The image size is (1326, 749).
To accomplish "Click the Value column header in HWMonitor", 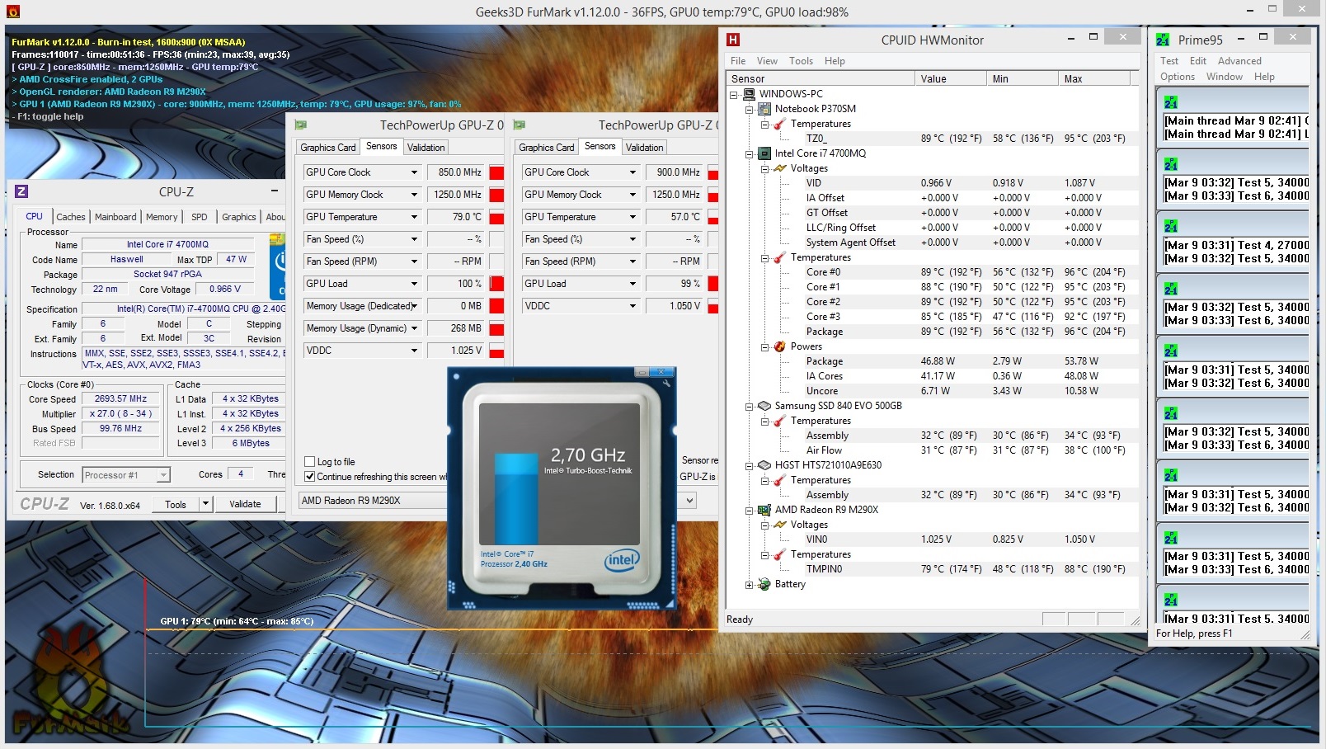I will tap(950, 79).
